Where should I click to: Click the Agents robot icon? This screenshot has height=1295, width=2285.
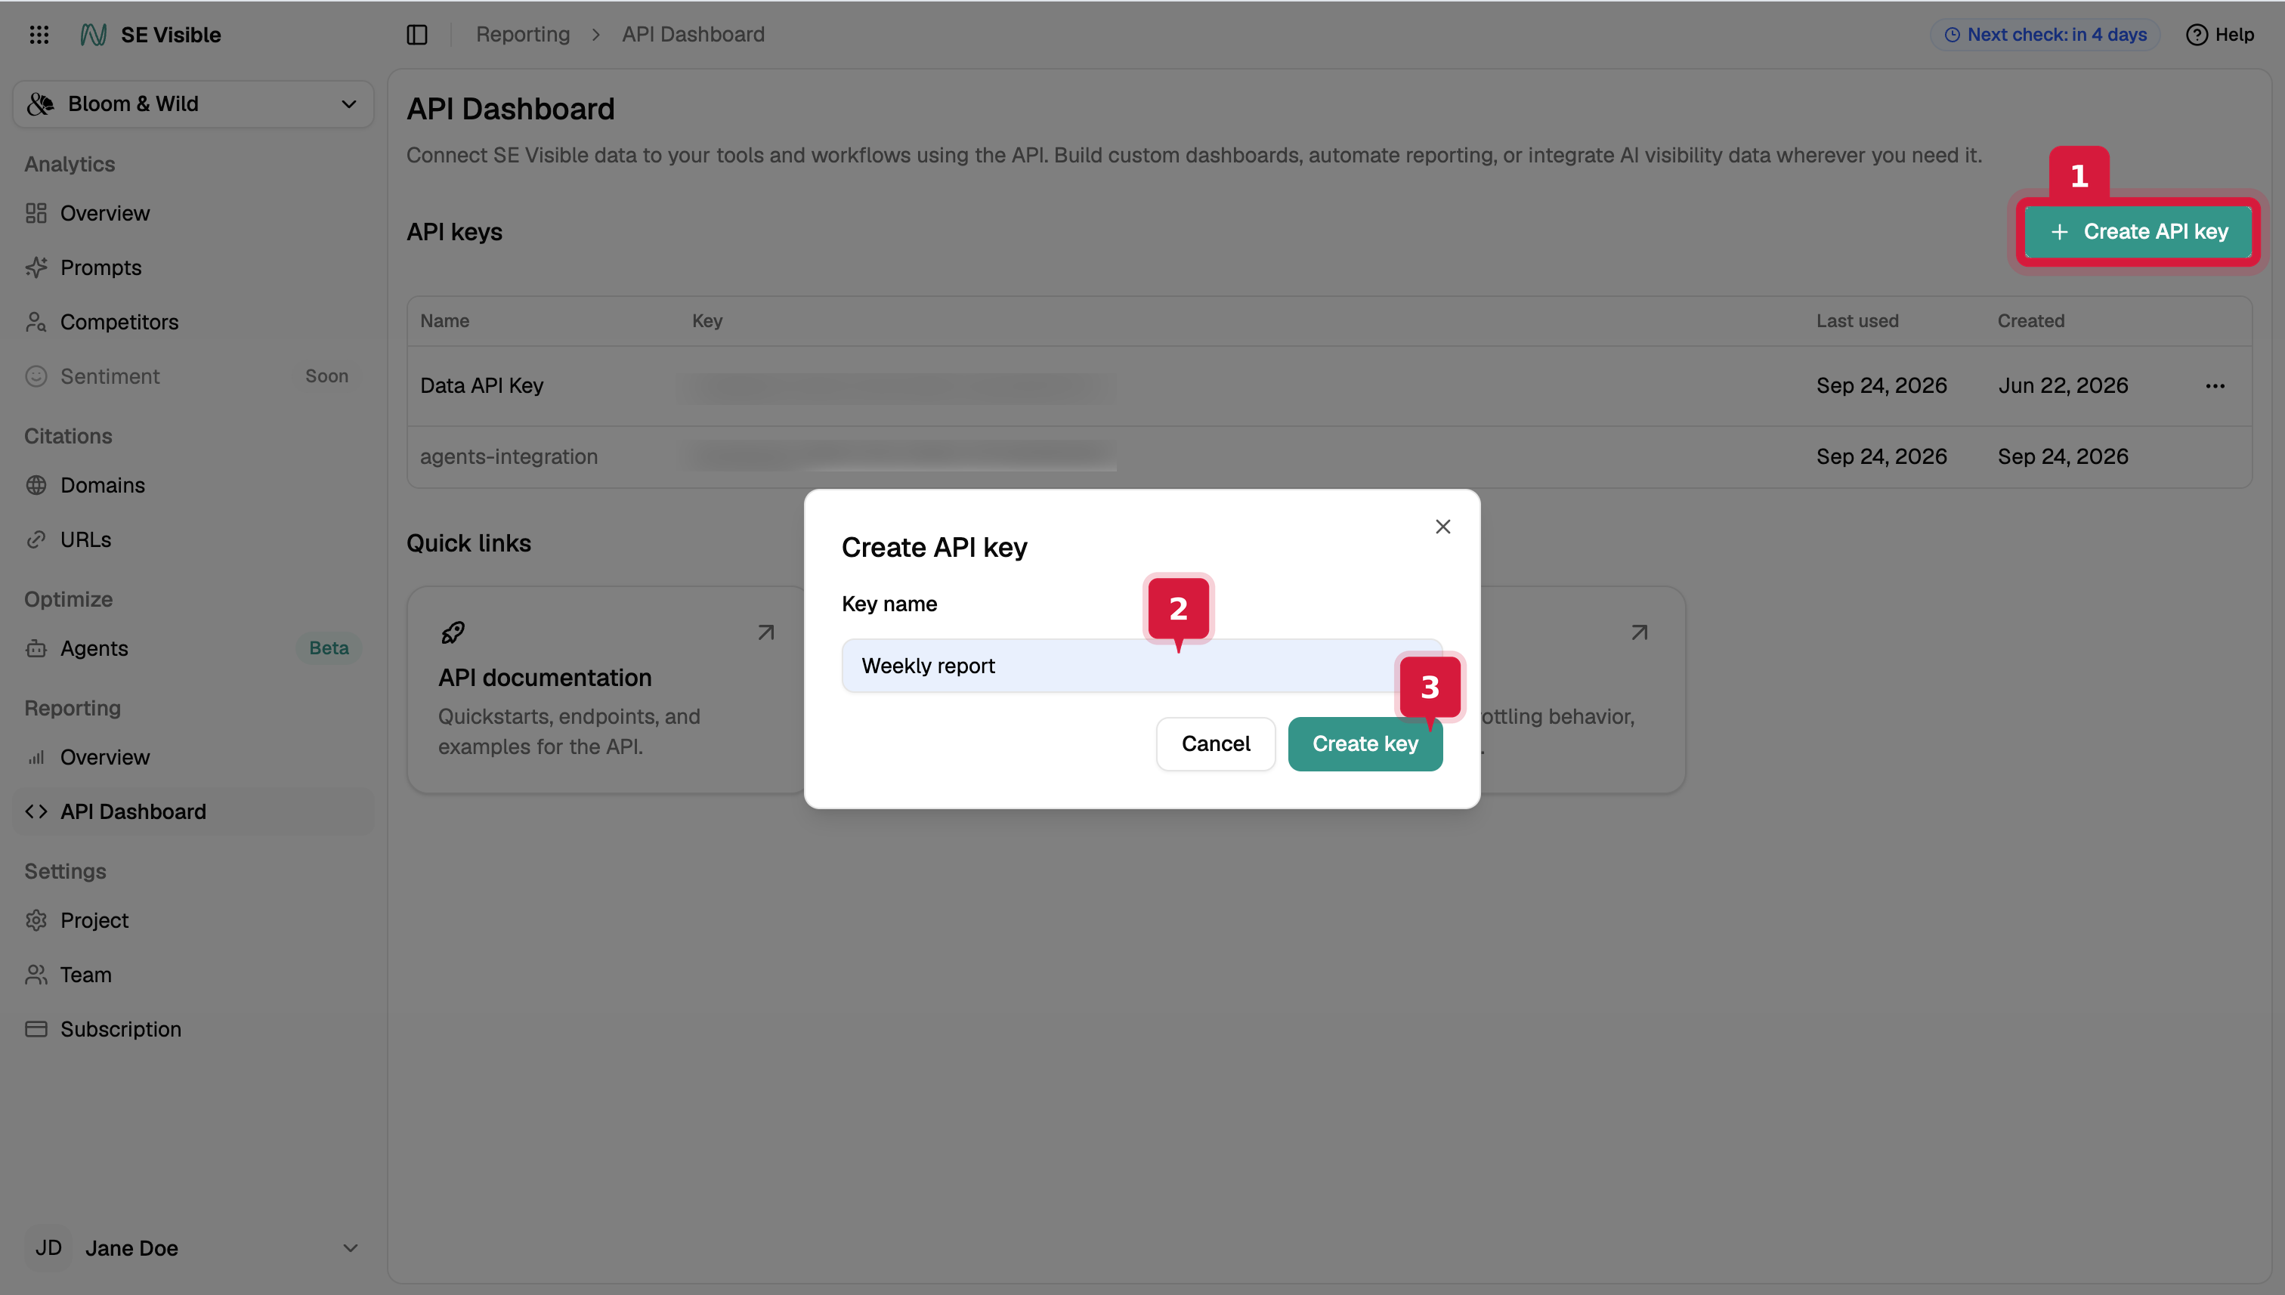(36, 648)
